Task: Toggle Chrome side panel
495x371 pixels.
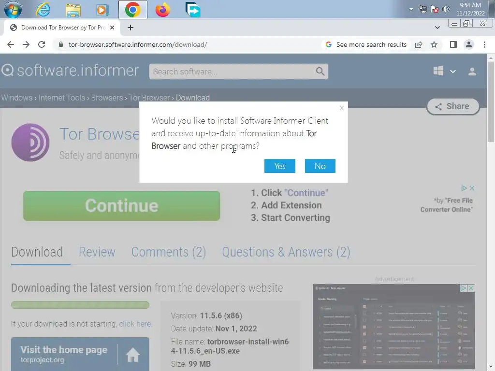Action: pyautogui.click(x=453, y=44)
